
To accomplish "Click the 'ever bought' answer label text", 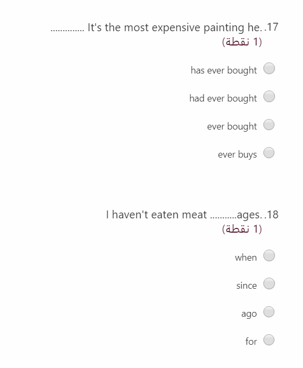I will tap(232, 126).
